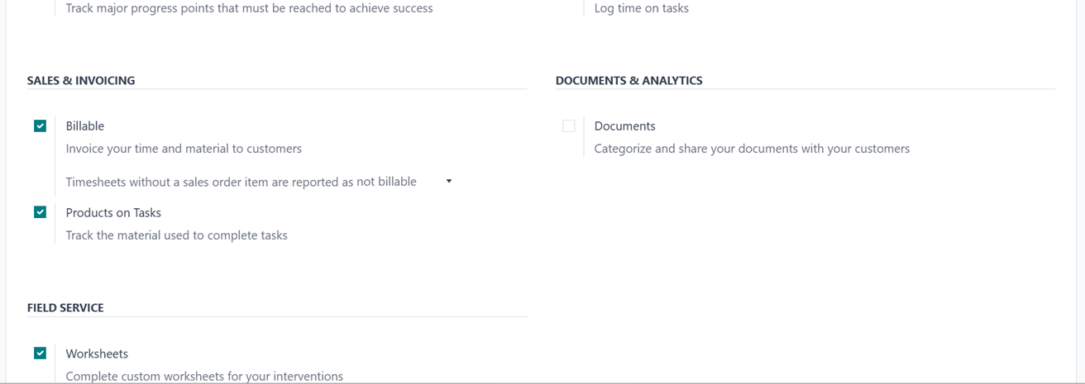Click the 'Track major progress points' description
Viewport: 1085px width, 384px height.
(249, 8)
